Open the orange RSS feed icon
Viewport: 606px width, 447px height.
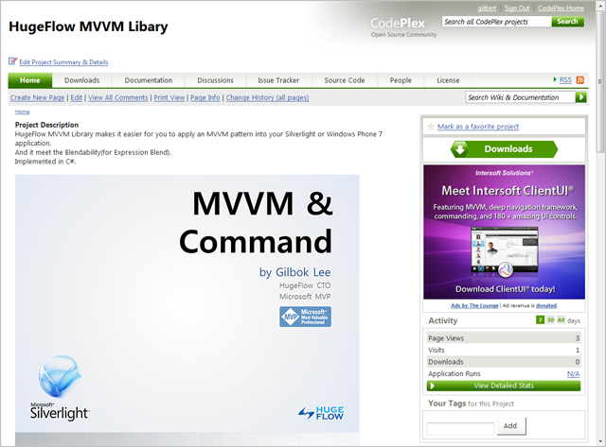[579, 79]
